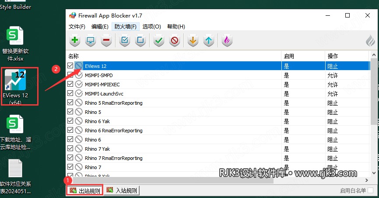This screenshot has width=379, height=198.
Task: Click the block status icon of Rhino 6 row
Action: [x=78, y=139]
